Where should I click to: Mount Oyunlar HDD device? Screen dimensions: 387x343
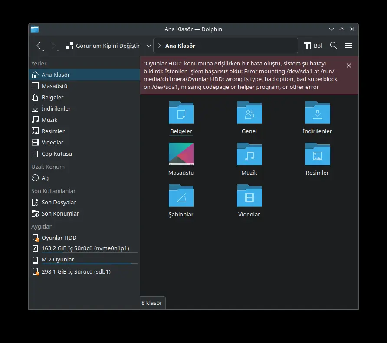84,238
